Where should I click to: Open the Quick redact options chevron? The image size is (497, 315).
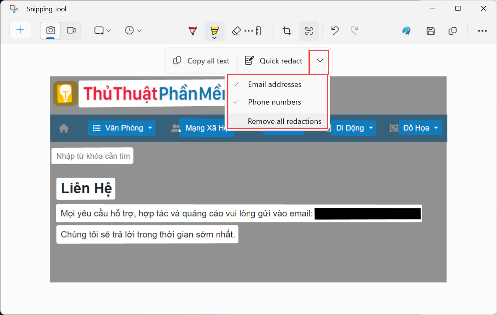(x=319, y=61)
